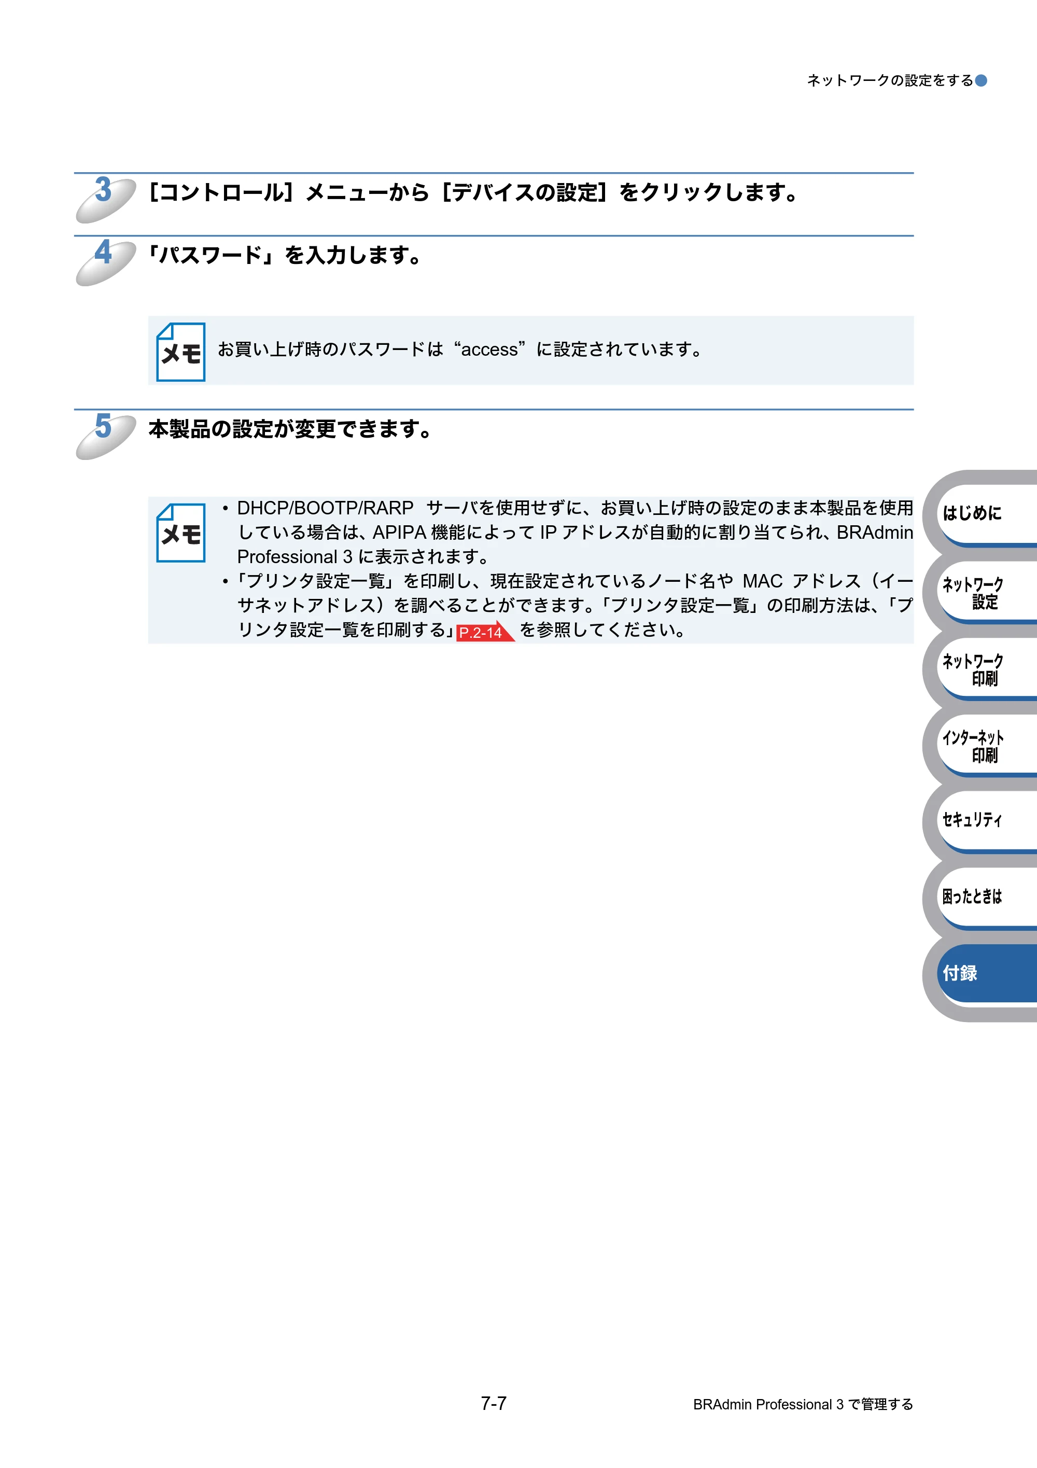Click the line starting with Professional 3 に表示されます
The width and height of the screenshot is (1037, 1468).
(363, 557)
